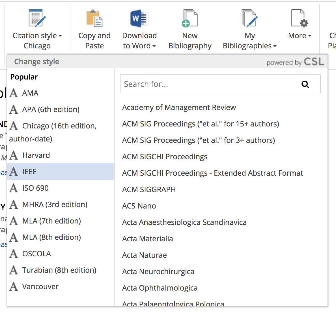Click the Search for... style field
336x318 pixels.
click(221, 84)
